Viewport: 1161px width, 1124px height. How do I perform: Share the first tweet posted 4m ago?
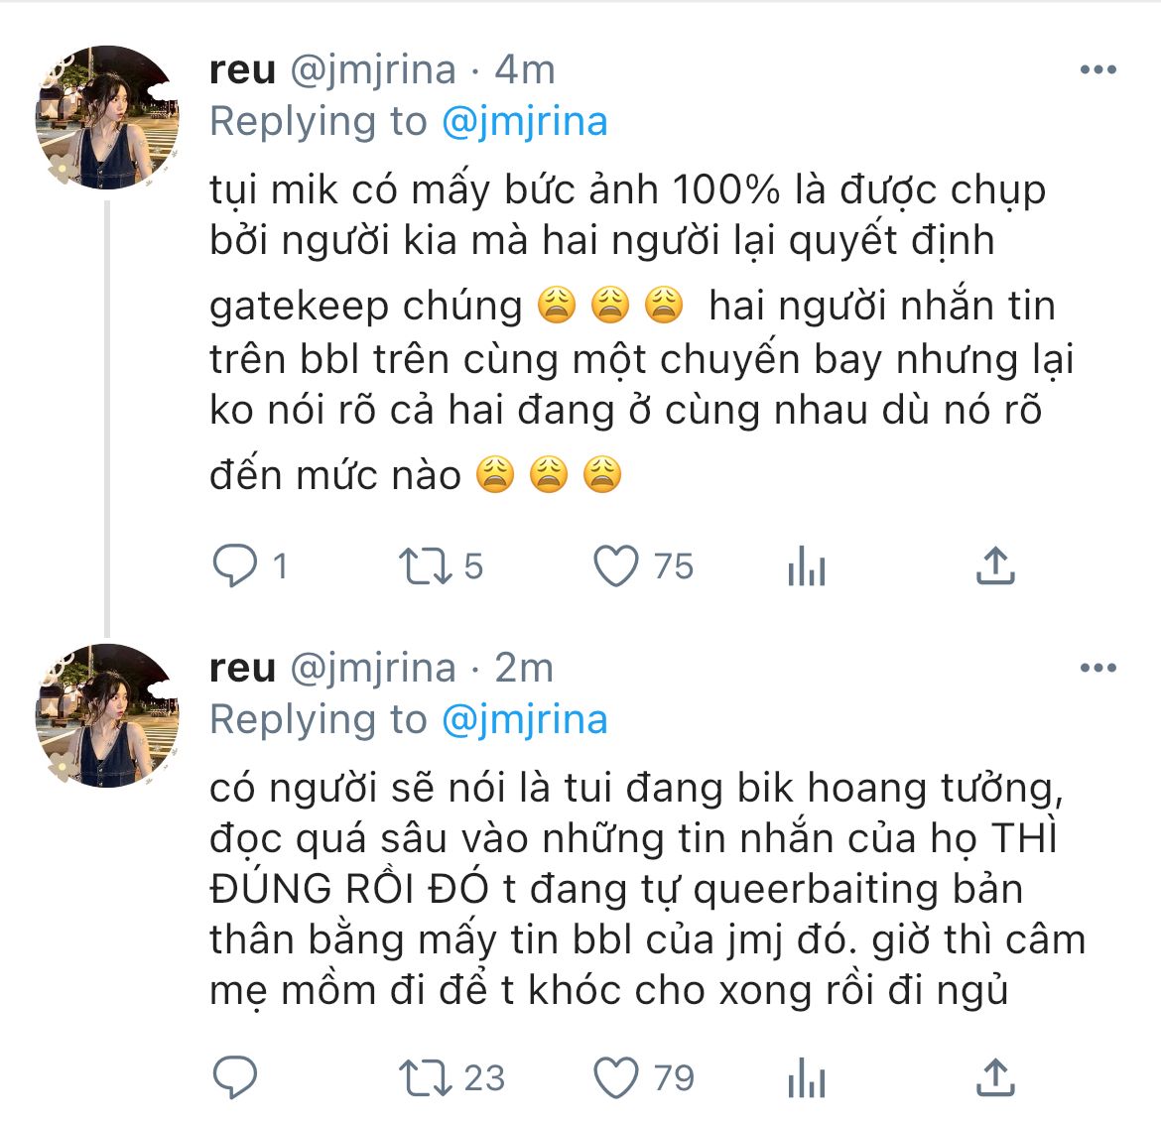point(995,565)
